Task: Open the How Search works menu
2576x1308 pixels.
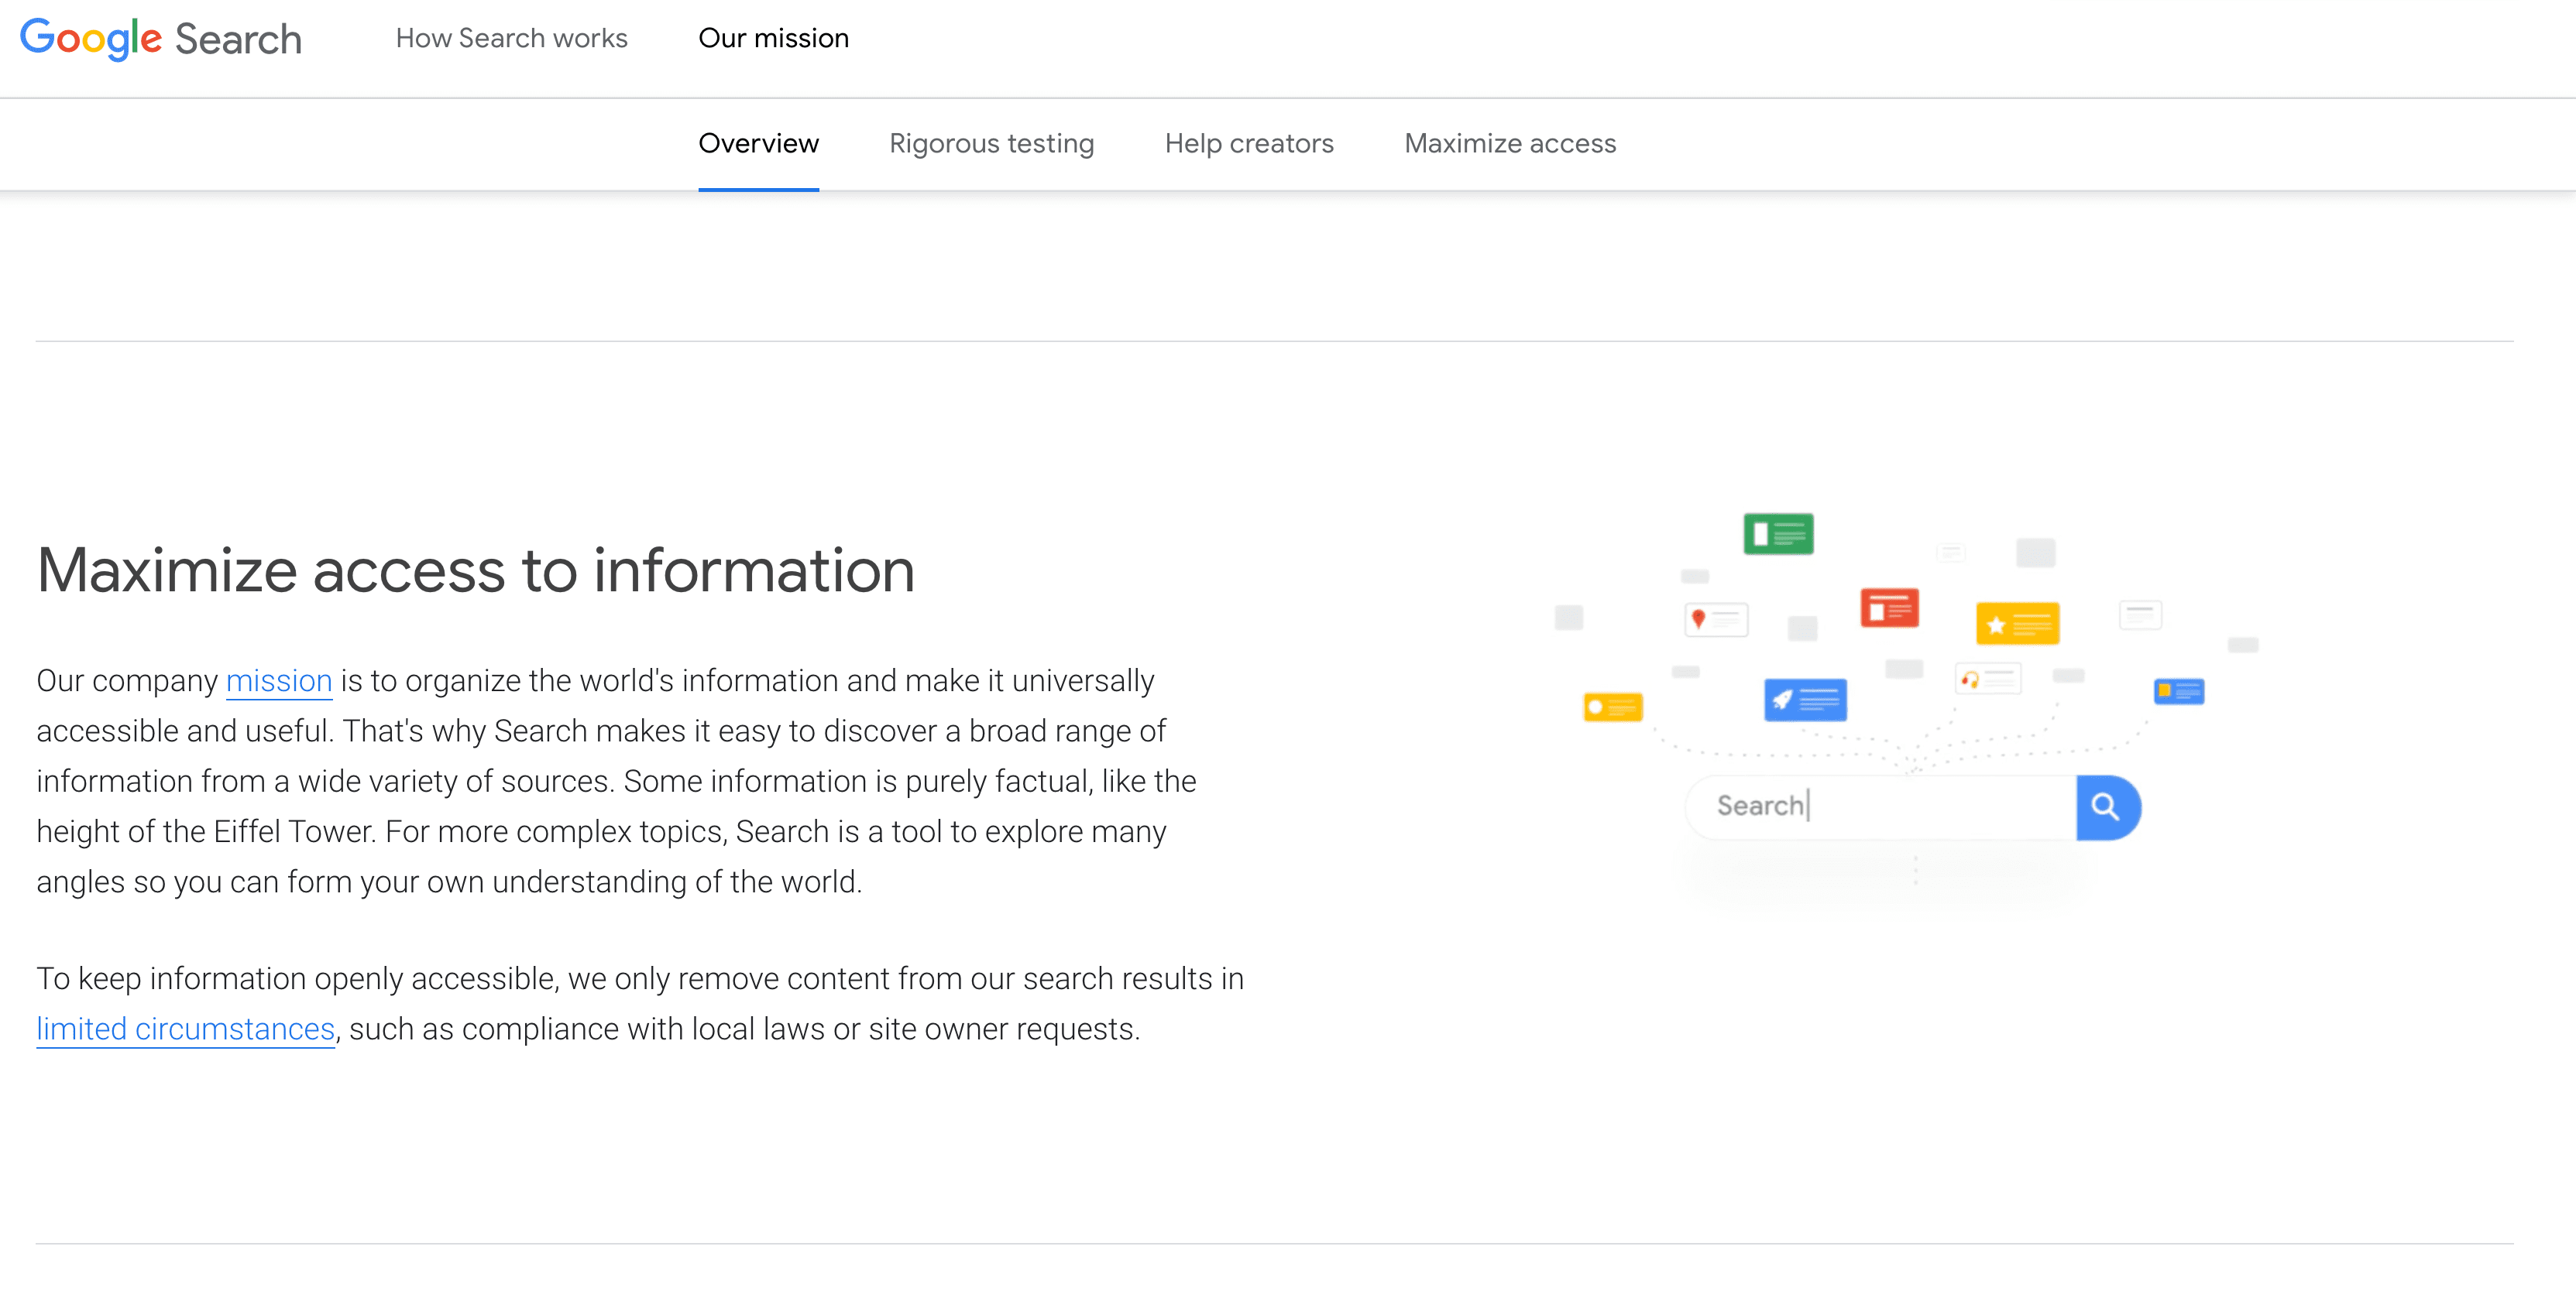Action: [511, 38]
